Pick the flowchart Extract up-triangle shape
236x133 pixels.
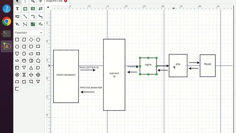click(x=31, y=68)
